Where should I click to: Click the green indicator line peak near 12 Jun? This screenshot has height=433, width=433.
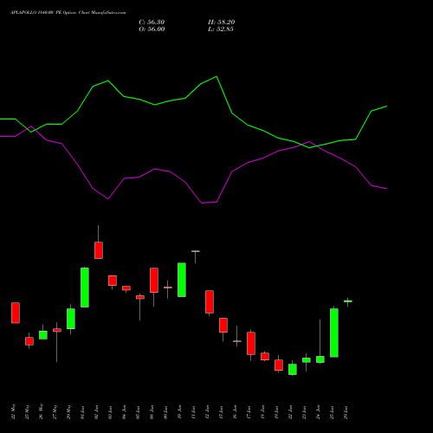point(216,77)
